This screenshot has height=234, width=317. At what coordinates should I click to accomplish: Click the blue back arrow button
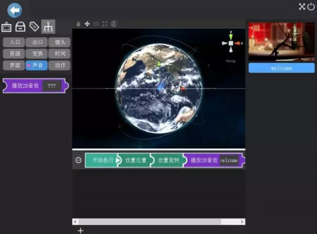pos(15,10)
